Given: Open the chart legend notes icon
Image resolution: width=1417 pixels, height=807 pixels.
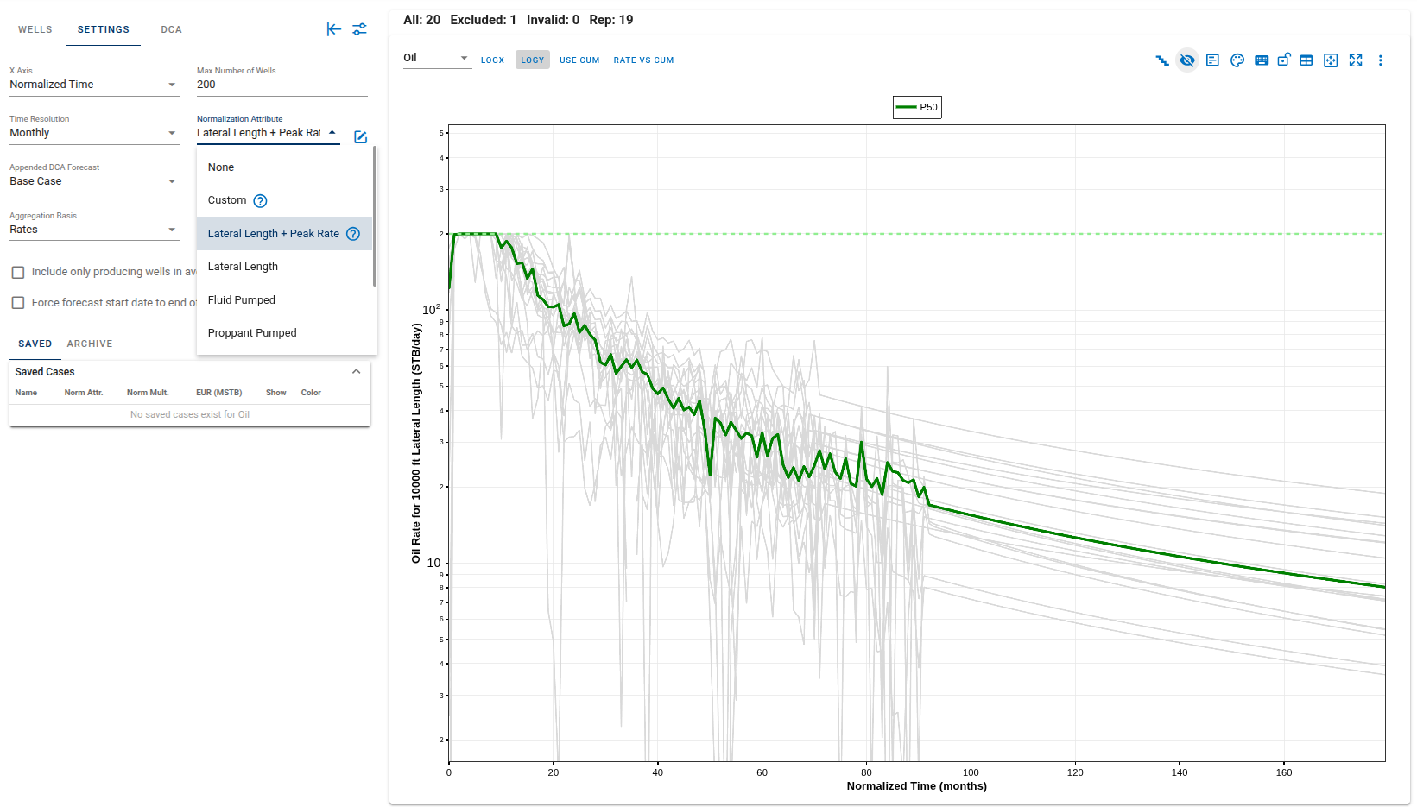Looking at the screenshot, I should coord(1212,60).
